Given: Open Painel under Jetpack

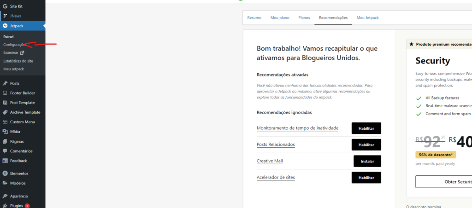Looking at the screenshot, I should pyautogui.click(x=8, y=36).
